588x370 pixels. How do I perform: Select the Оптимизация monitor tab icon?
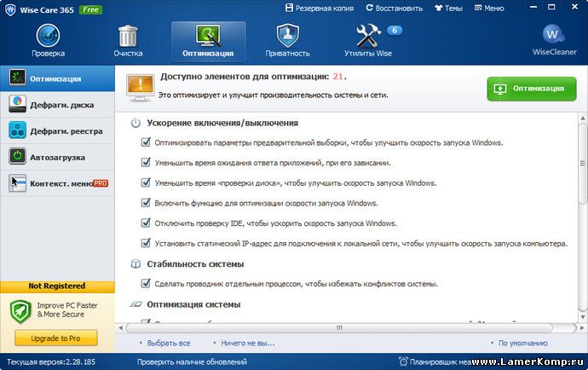point(208,36)
